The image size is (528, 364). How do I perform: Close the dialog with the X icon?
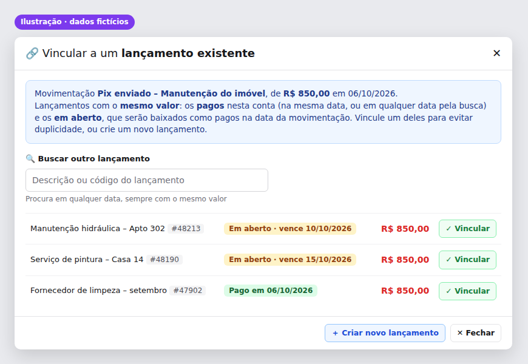point(496,53)
